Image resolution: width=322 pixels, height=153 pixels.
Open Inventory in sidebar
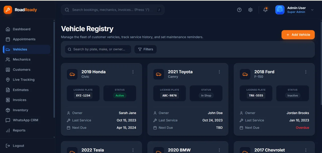click(x=27, y=110)
